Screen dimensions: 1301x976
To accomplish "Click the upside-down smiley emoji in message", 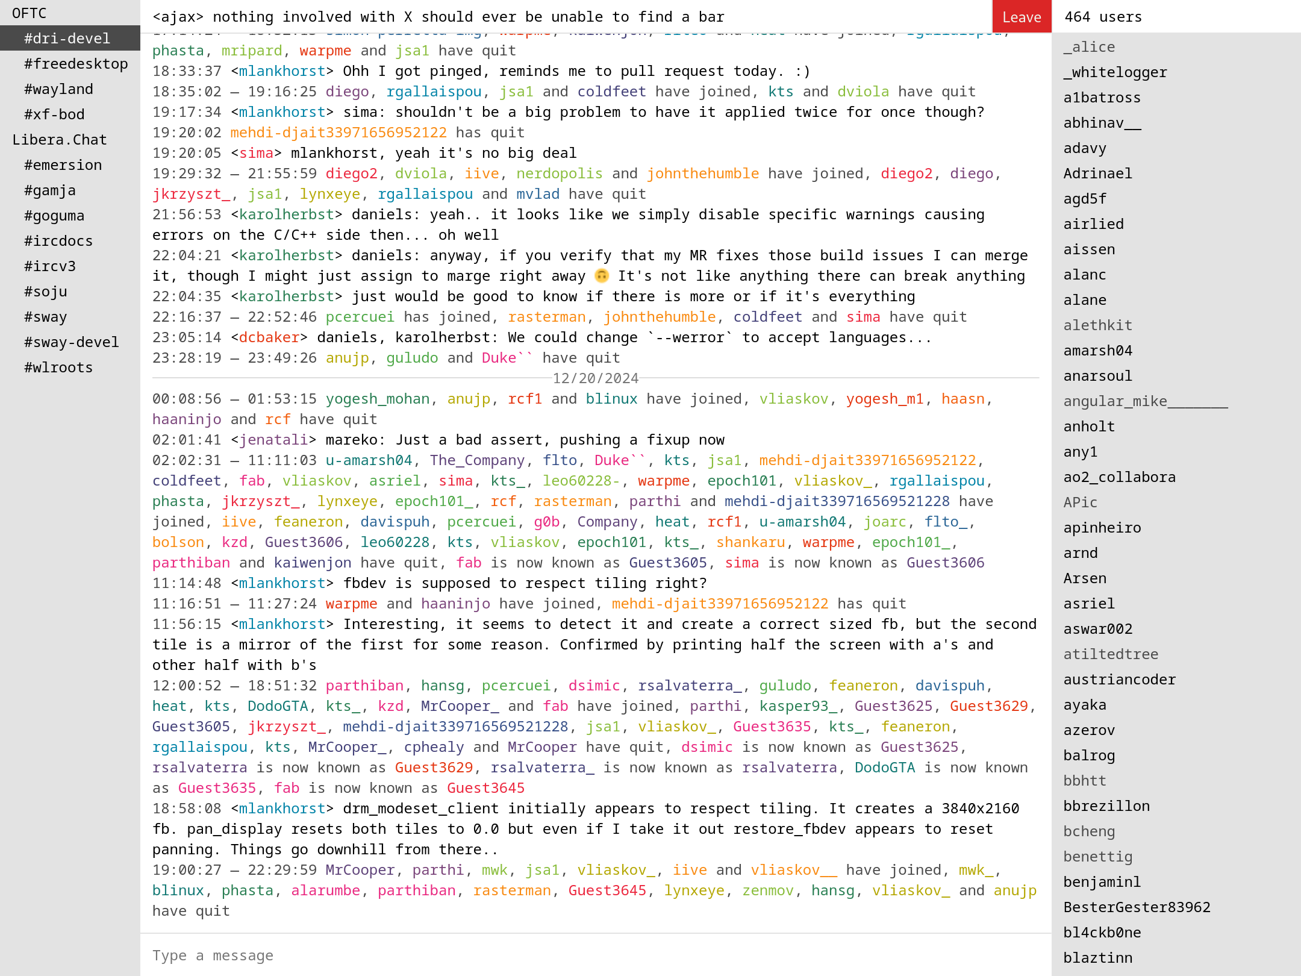I will click(601, 276).
